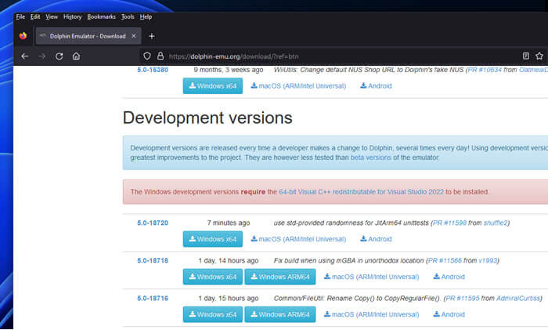Open PR #11566 link
Viewport: 548px width, 330px height.
tap(445, 261)
